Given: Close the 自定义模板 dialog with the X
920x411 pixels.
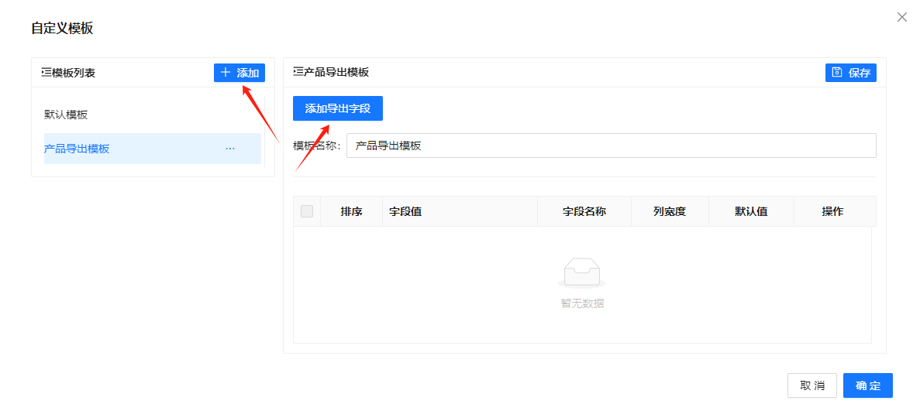Looking at the screenshot, I should (x=901, y=17).
